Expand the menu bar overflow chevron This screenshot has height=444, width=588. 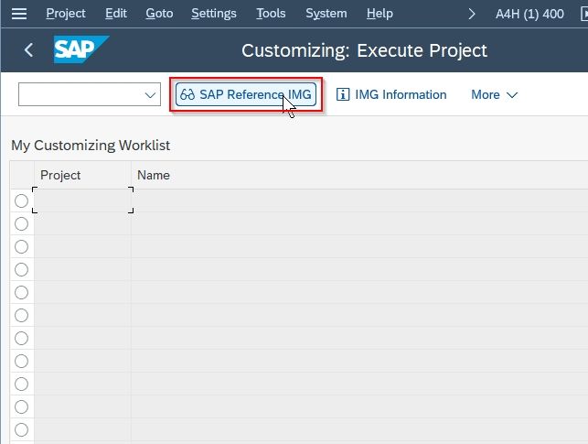(472, 15)
